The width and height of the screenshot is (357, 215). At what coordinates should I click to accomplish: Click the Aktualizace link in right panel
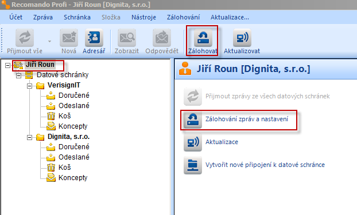(222, 142)
